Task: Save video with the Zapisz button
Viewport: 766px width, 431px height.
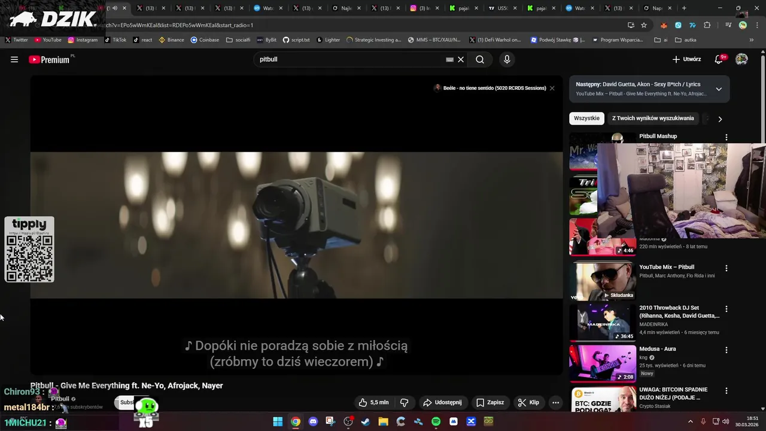Action: tap(490, 403)
